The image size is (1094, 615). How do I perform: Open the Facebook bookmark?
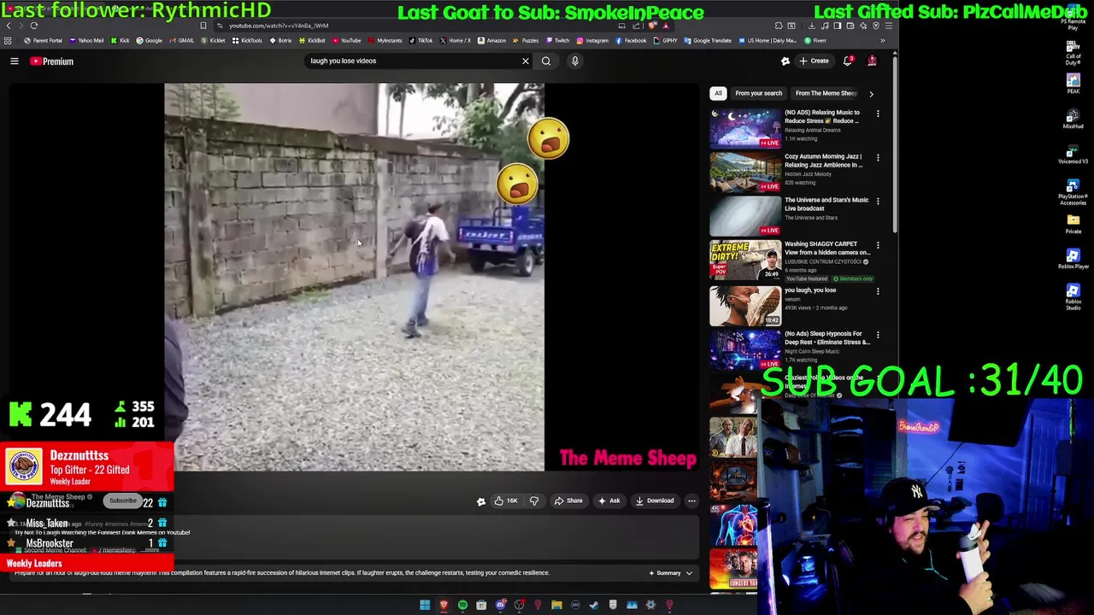[631, 40]
